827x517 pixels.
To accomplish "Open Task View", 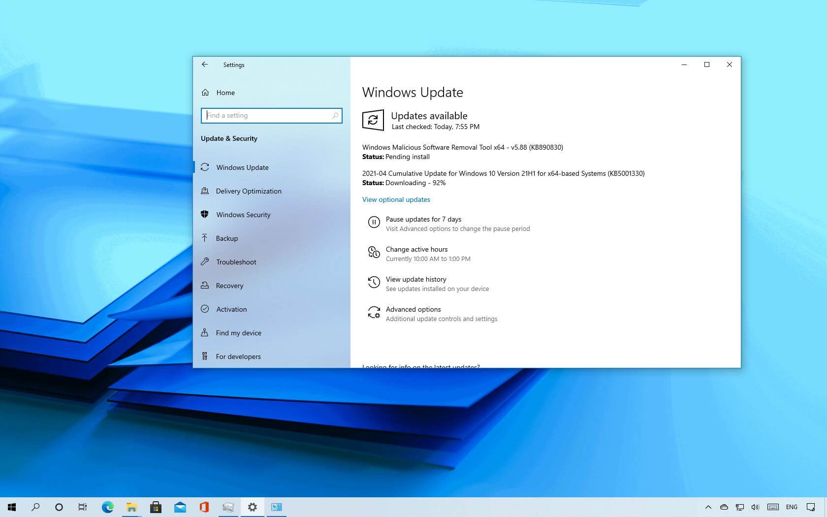I will coord(83,507).
